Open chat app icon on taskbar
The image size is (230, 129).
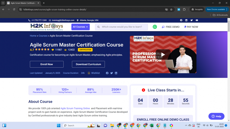click(105, 125)
